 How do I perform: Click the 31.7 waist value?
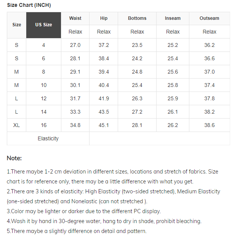pos(75,98)
